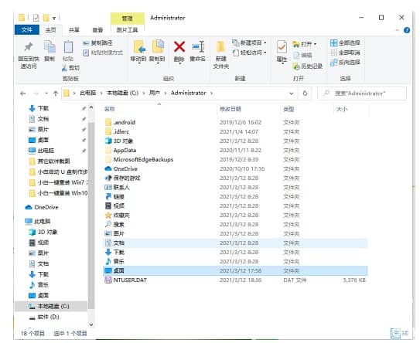This screenshot has height=343, width=420.
Task: Switch to details view icon in the status bar
Action: (x=395, y=333)
